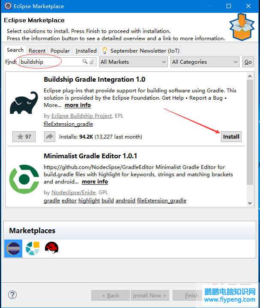Viewport: 260px width, 308px height.
Task: Clear the search text with eraser icon
Action: [92, 62]
